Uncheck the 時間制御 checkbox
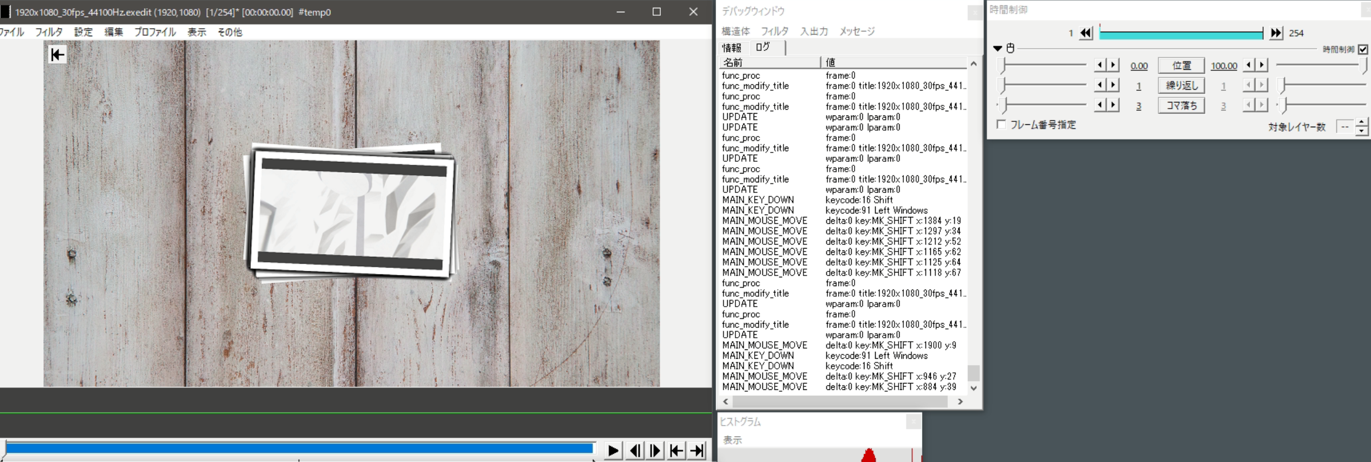This screenshot has height=462, width=1371. 1363,49
